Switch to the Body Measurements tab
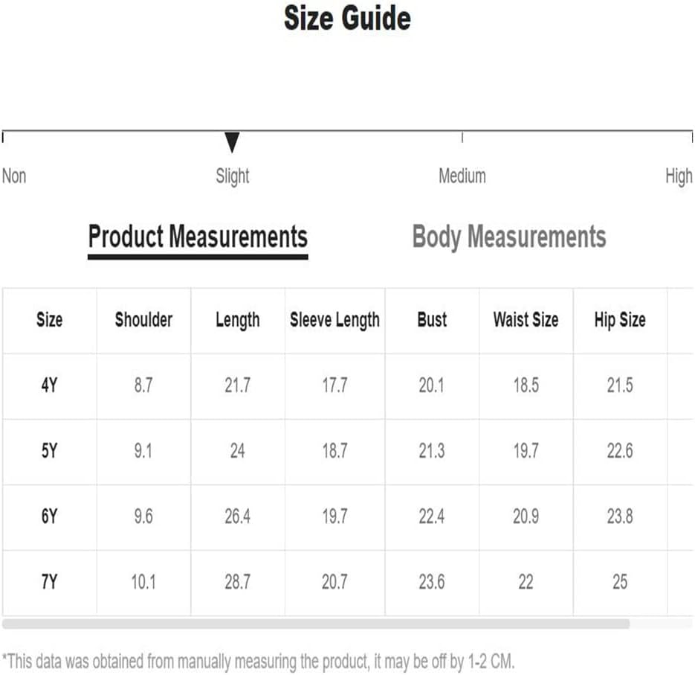 coord(509,237)
